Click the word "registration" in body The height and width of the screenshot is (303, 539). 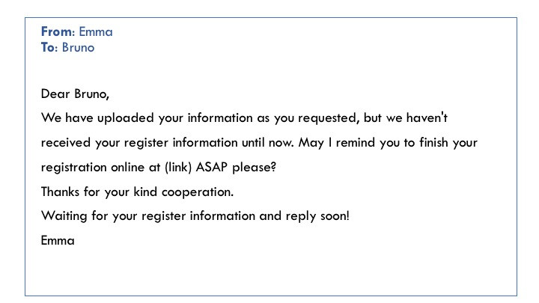tap(74, 168)
